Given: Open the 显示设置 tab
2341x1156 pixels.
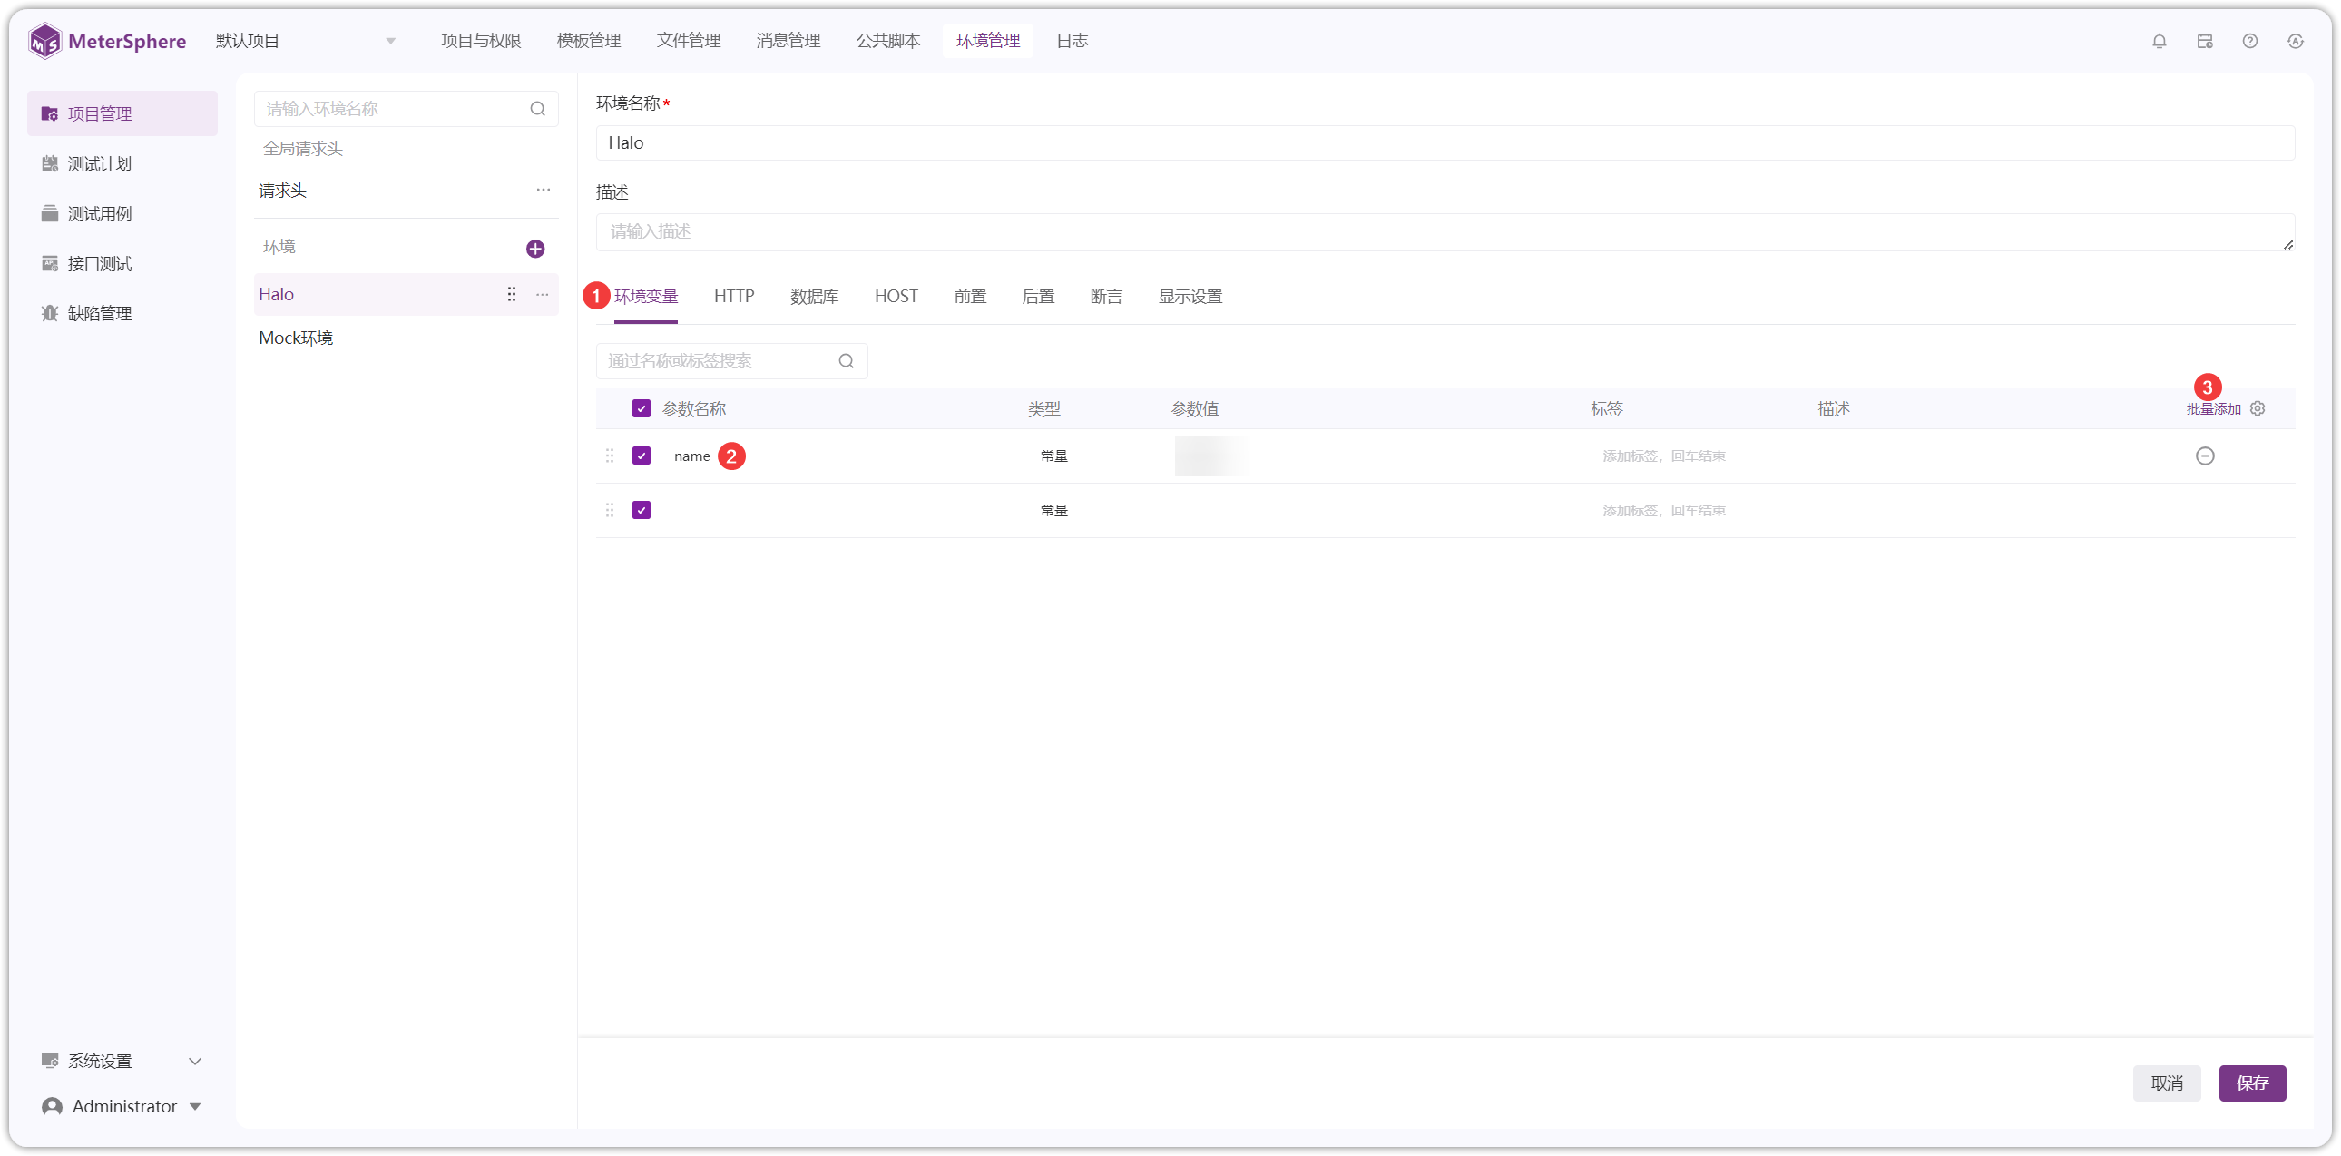Looking at the screenshot, I should (x=1190, y=297).
